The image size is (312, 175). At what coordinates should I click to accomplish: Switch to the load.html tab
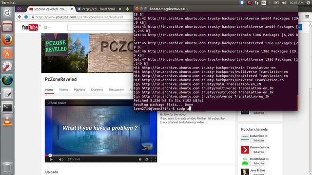click(99, 9)
